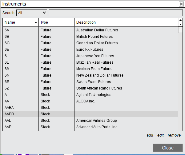The image size is (185, 155).
Task: Sort by Name column ascending arrow
Action: (36, 22)
